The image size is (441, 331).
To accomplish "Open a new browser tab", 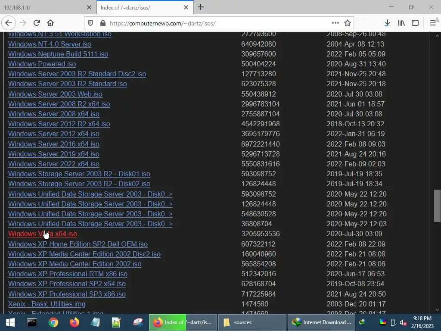I will 201,7.
